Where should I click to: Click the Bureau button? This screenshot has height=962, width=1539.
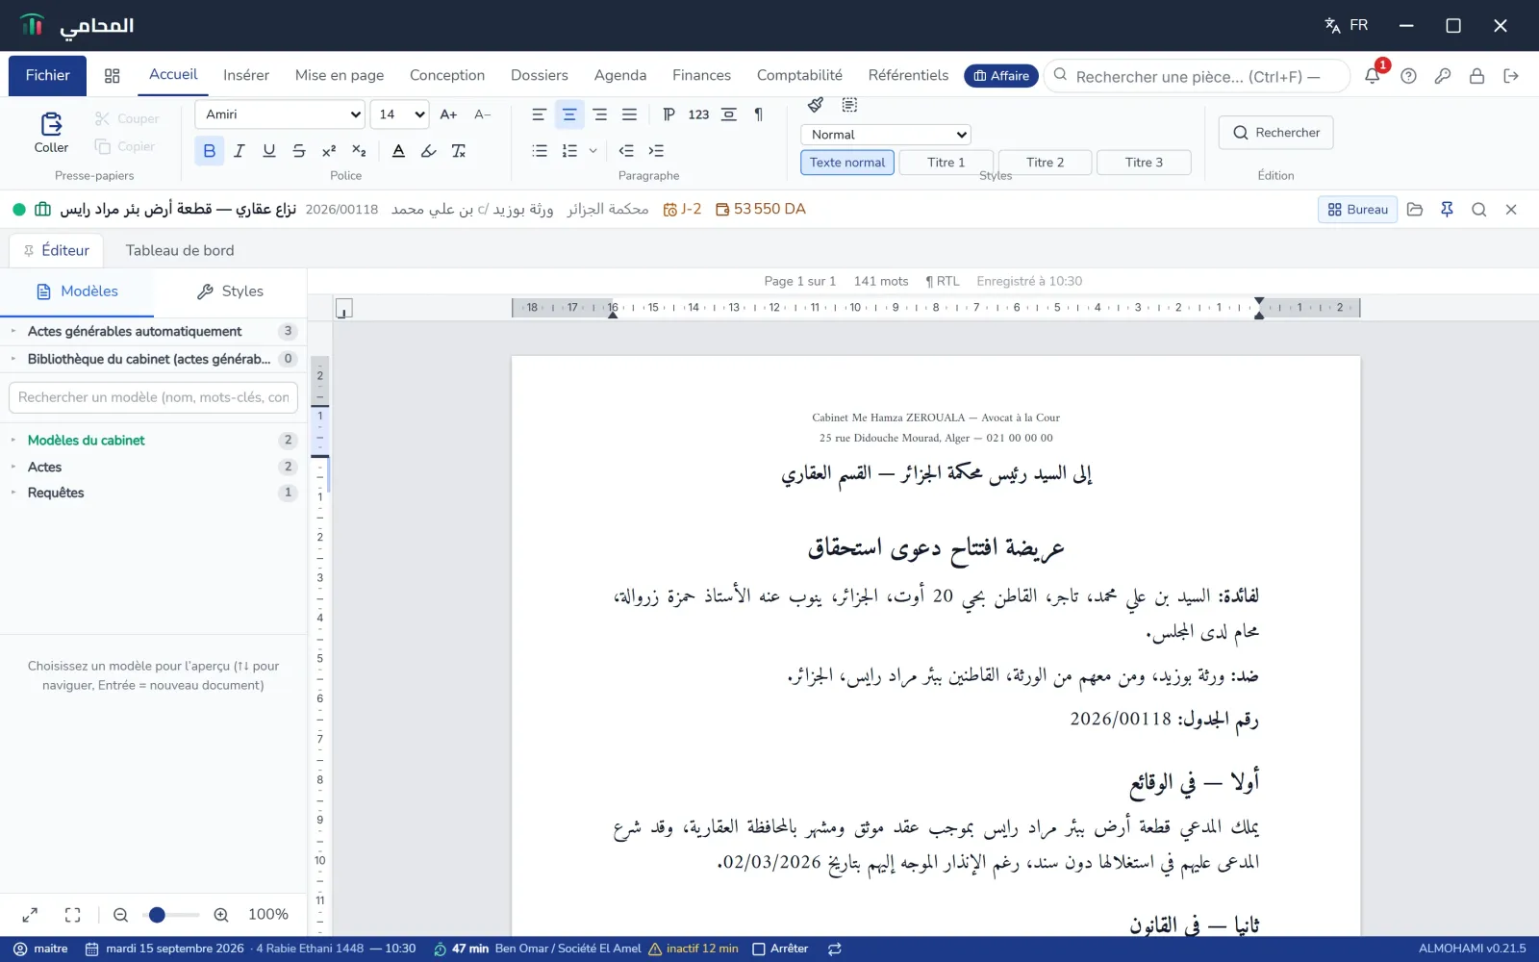click(x=1357, y=209)
